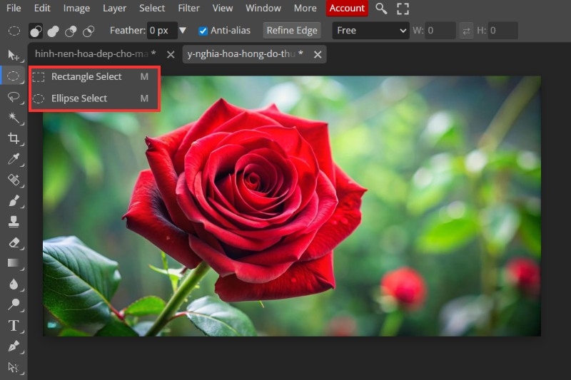
Task: Close the y-nghia-hoa-hong-do-thu tab
Action: click(x=318, y=55)
